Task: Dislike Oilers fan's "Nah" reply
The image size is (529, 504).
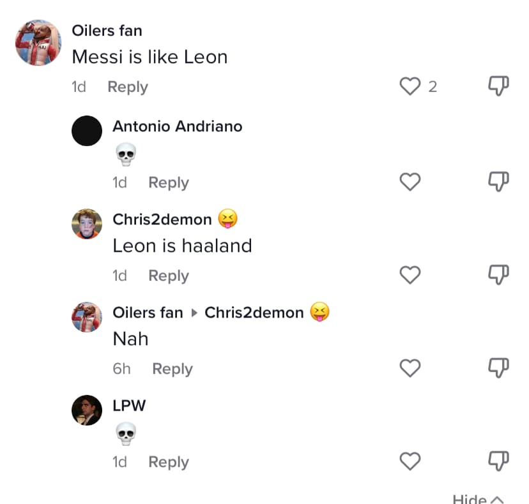Action: pos(498,369)
